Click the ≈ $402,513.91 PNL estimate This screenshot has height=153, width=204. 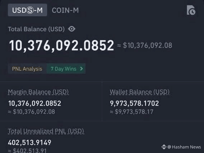27,150
